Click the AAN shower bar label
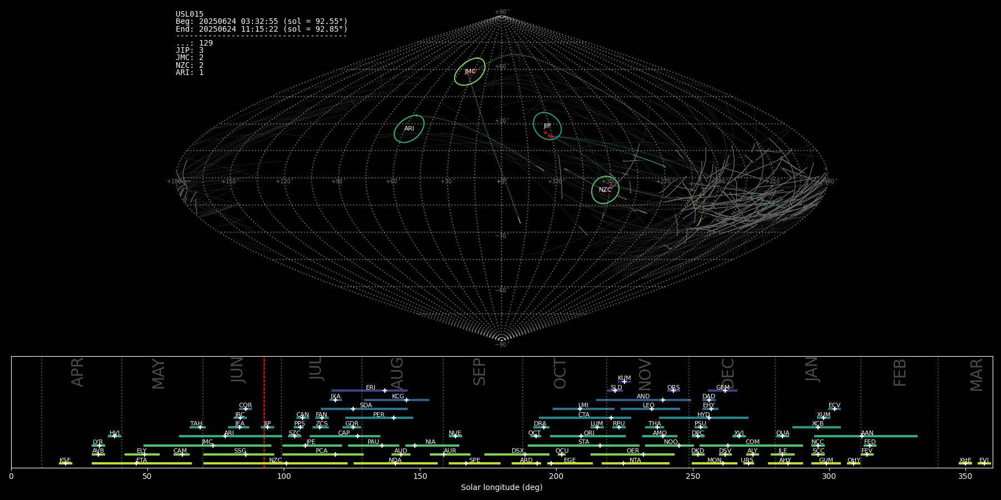Image resolution: width=1001 pixels, height=500 pixels. click(x=867, y=433)
